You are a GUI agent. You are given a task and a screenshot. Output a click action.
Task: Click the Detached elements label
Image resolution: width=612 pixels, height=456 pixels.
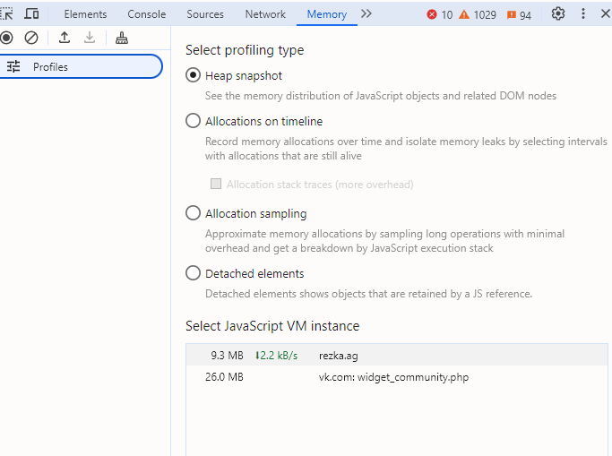(254, 273)
